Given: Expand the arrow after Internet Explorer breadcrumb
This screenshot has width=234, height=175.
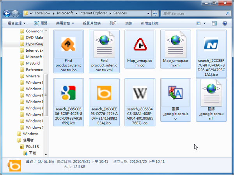Looking at the screenshot, I should (110, 14).
